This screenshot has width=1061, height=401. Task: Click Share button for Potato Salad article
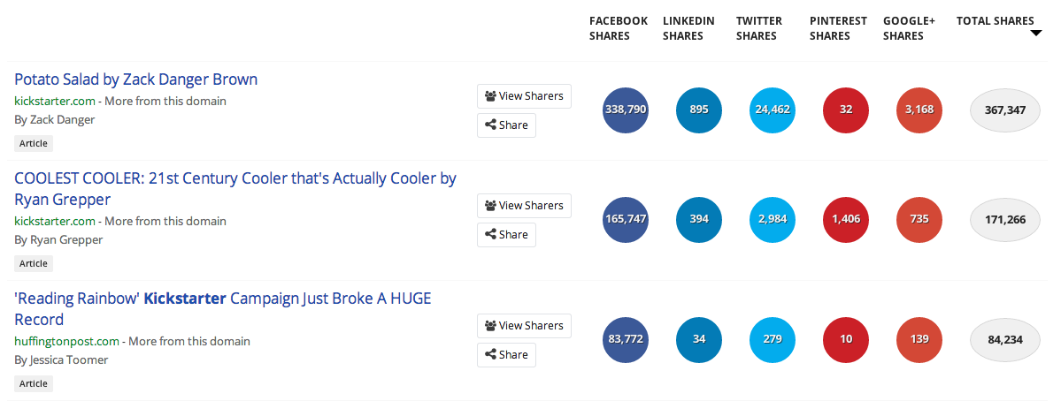[506, 125]
